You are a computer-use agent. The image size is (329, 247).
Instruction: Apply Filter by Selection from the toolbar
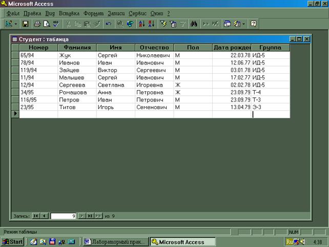click(164, 24)
